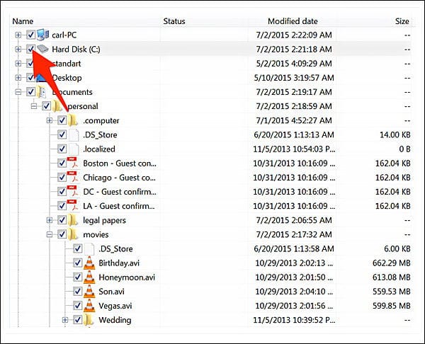
Task: Click the Hard Disk (C:) drive icon
Action: tap(42, 49)
